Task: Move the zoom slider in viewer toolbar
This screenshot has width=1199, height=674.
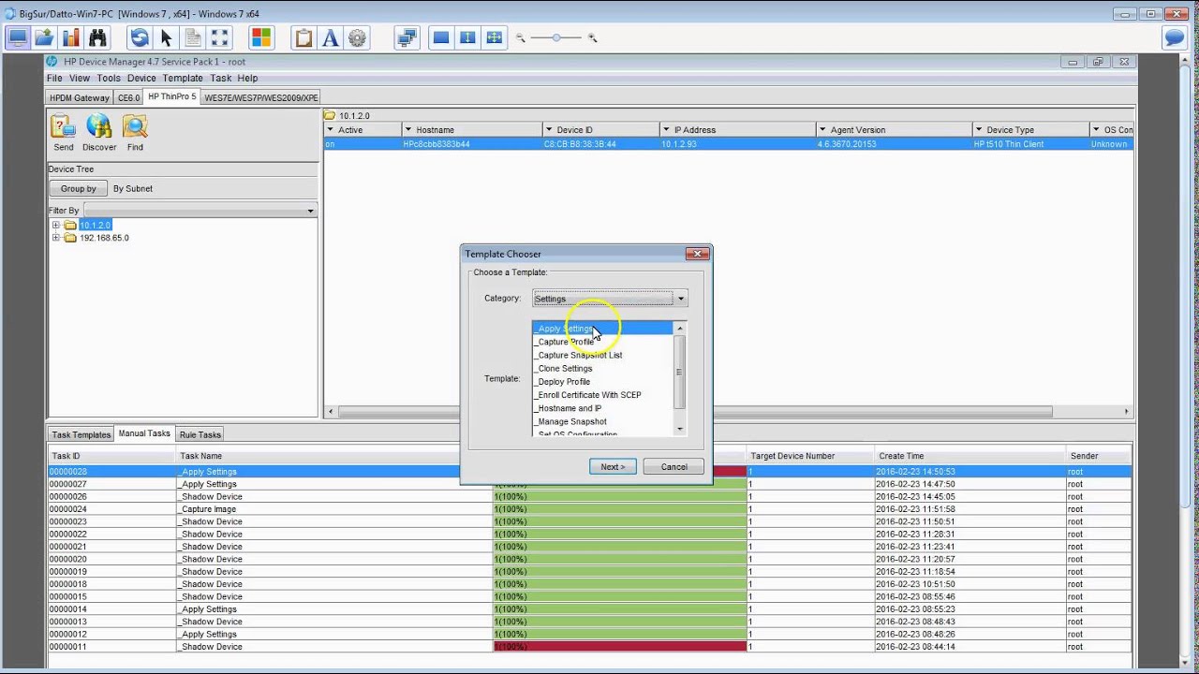Action: [556, 37]
